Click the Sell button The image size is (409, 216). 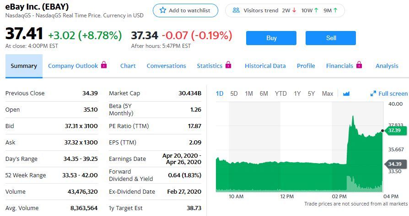331,38
